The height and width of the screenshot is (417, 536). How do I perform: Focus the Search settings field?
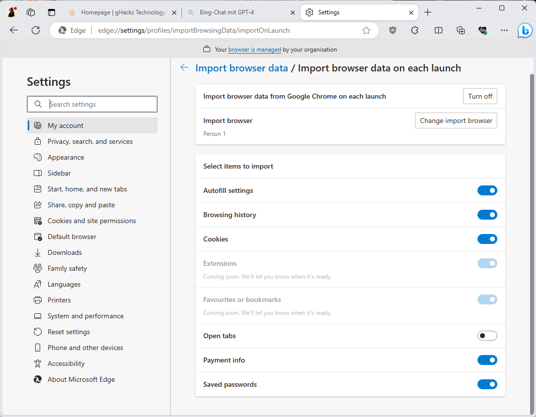click(x=92, y=104)
